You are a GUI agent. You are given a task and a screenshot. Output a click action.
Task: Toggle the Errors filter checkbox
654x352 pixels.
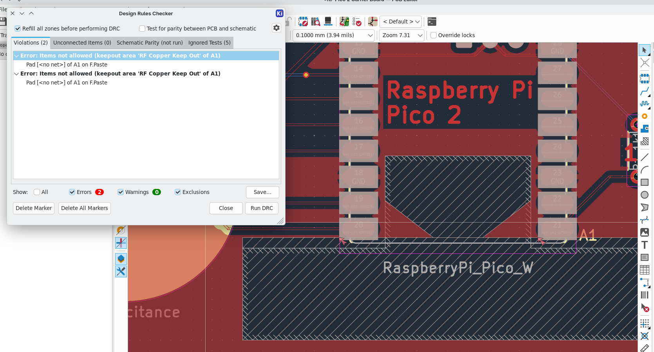(x=72, y=192)
